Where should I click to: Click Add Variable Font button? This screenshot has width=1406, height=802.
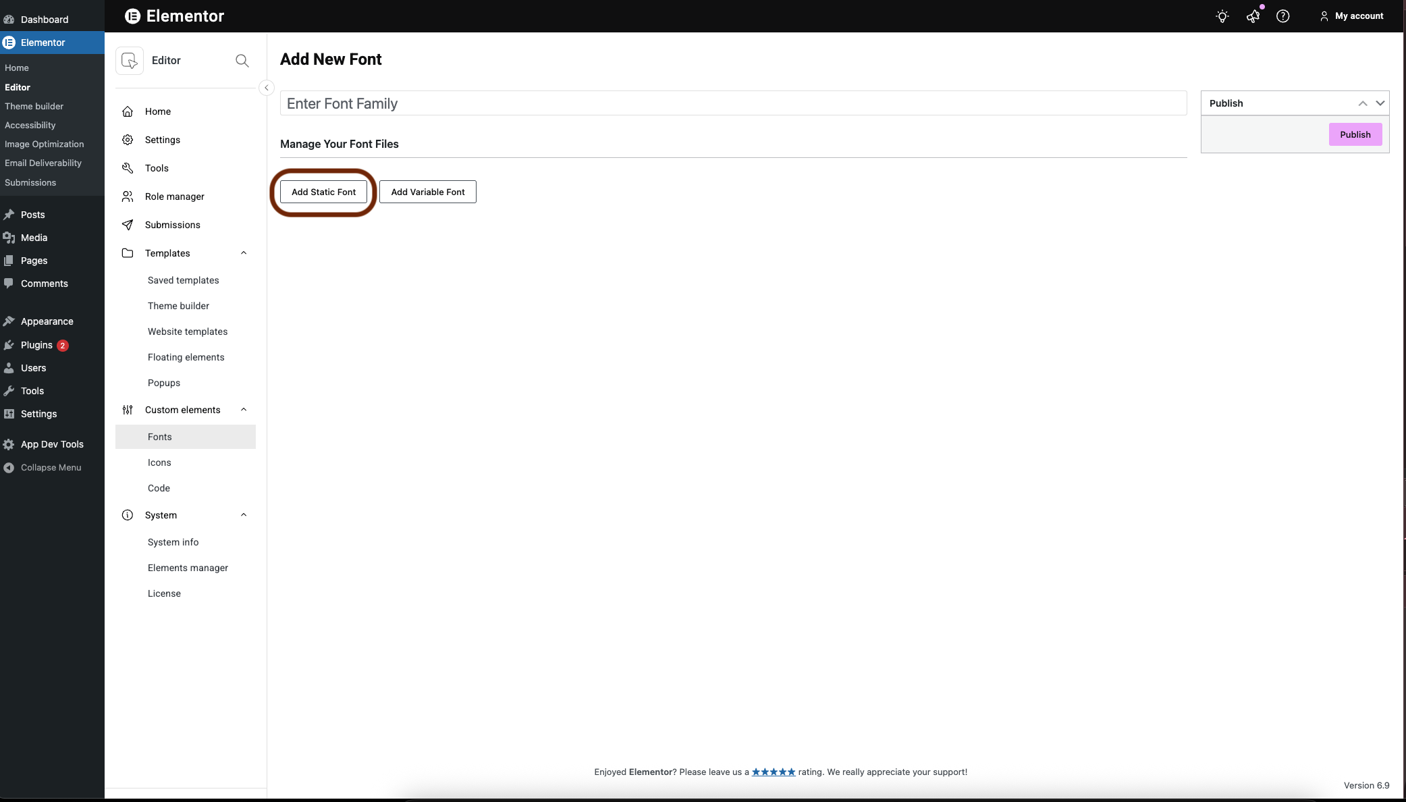(427, 192)
